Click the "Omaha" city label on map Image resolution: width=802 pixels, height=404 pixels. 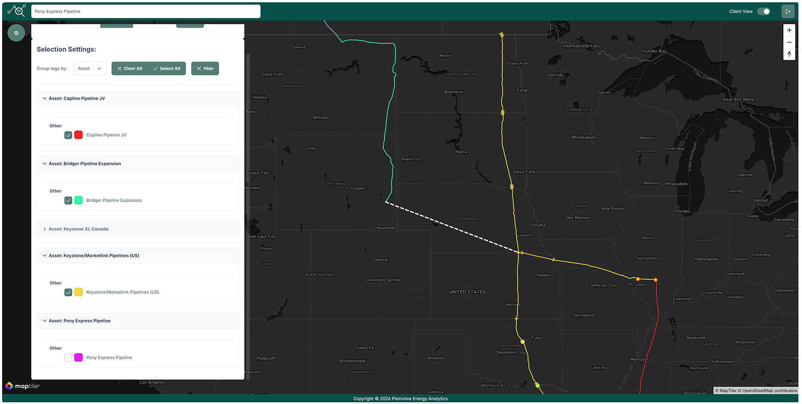(x=538, y=225)
